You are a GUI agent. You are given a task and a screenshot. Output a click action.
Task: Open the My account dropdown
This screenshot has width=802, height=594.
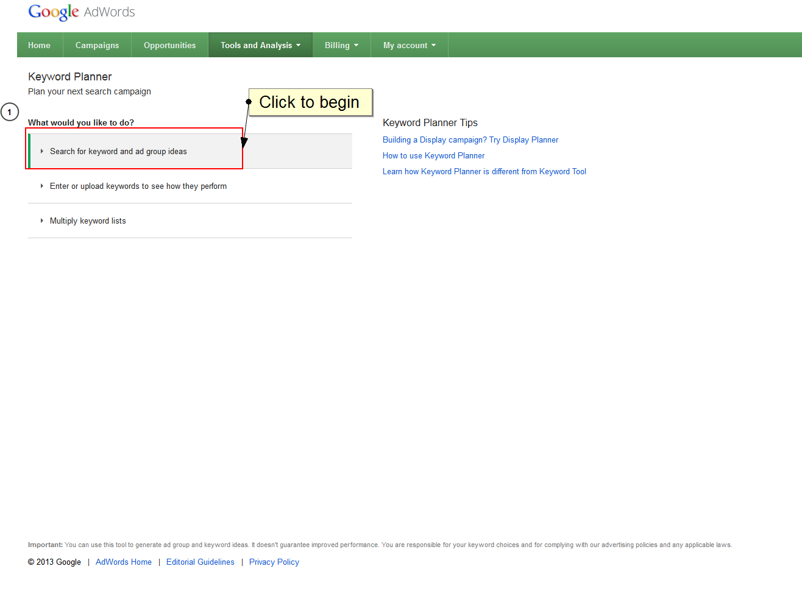click(409, 45)
